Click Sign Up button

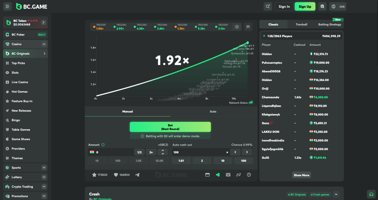click(x=305, y=7)
